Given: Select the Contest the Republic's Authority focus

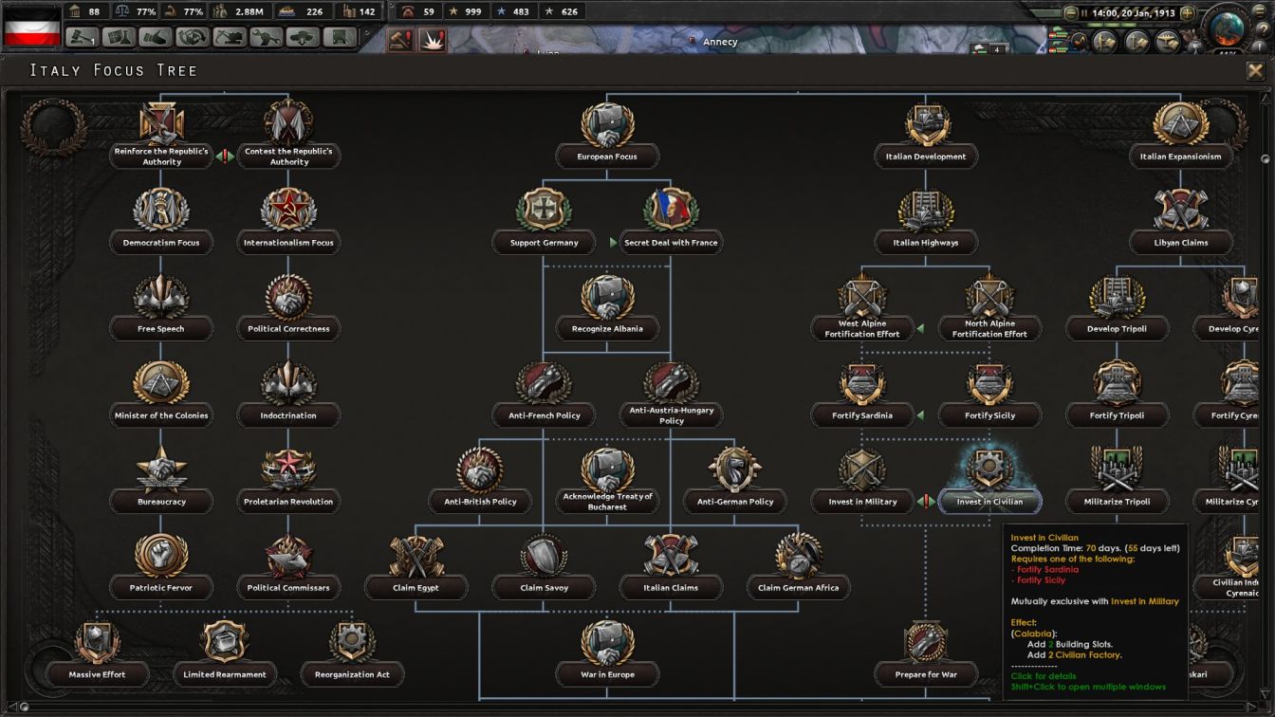Looking at the screenshot, I should click(x=288, y=136).
